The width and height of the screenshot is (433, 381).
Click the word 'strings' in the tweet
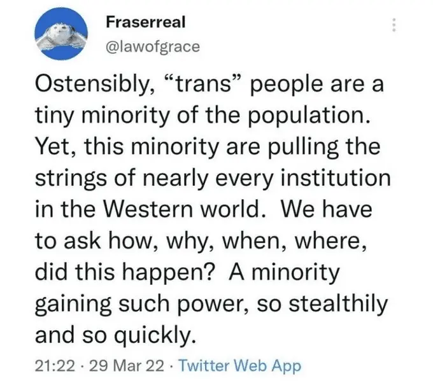[71, 179]
